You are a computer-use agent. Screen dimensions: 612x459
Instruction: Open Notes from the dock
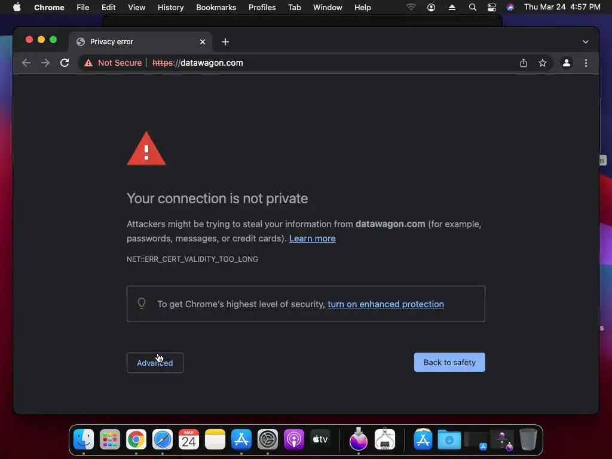click(215, 439)
